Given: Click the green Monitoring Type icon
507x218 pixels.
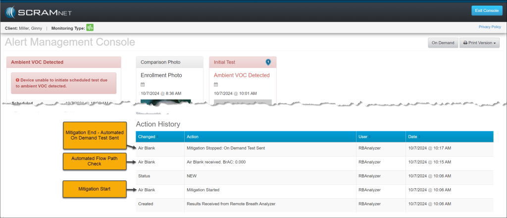Looking at the screenshot, I should (90, 28).
